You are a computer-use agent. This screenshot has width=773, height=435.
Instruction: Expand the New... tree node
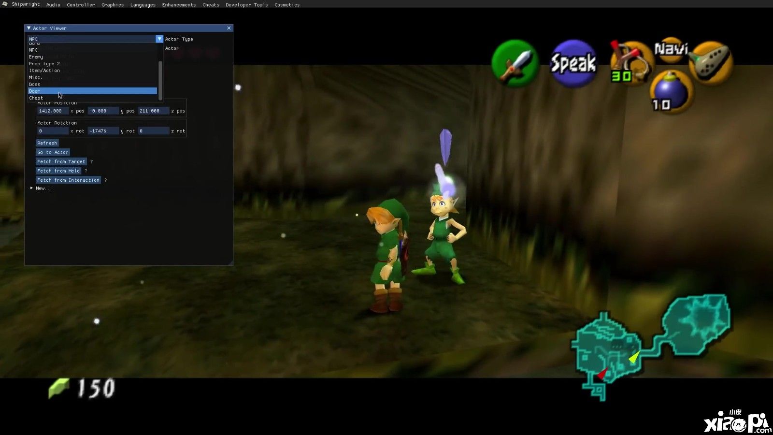point(31,188)
